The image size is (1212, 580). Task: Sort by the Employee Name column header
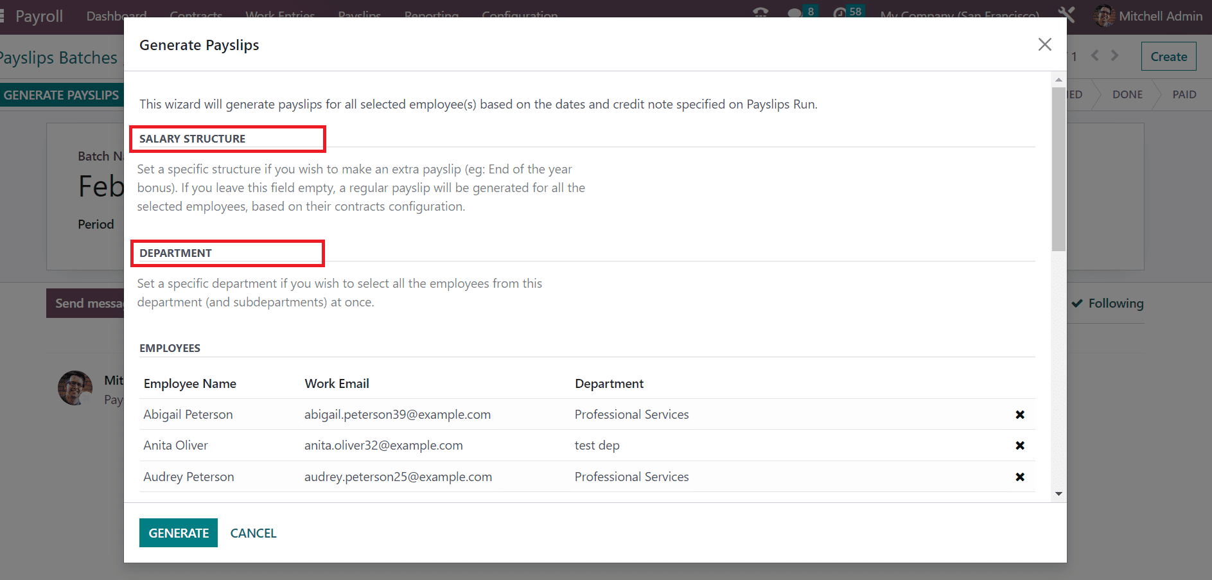[190, 383]
